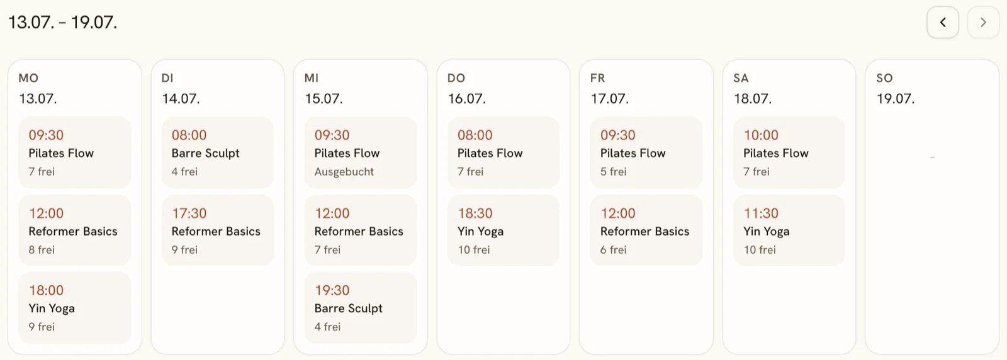Choose Wednesday 12:00 Reformer Basics class
Viewport: 1007px width, 360px height.
point(361,231)
